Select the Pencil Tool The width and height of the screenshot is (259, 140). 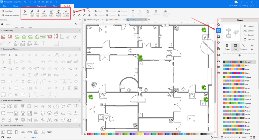coord(32,13)
